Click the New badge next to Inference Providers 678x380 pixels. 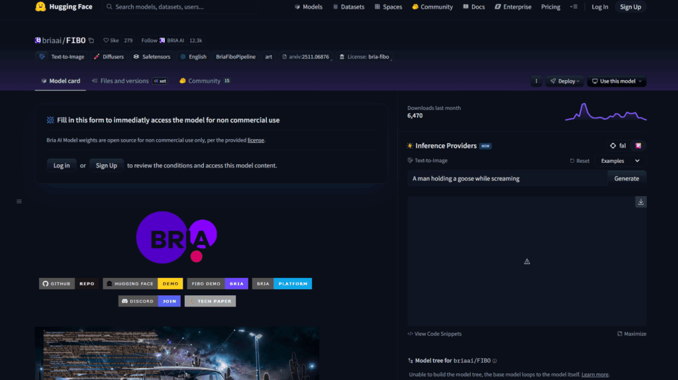[485, 146]
